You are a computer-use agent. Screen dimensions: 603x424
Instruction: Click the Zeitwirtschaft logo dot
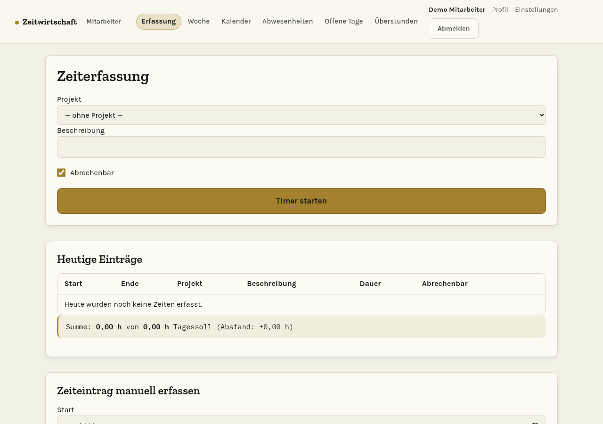tap(17, 22)
